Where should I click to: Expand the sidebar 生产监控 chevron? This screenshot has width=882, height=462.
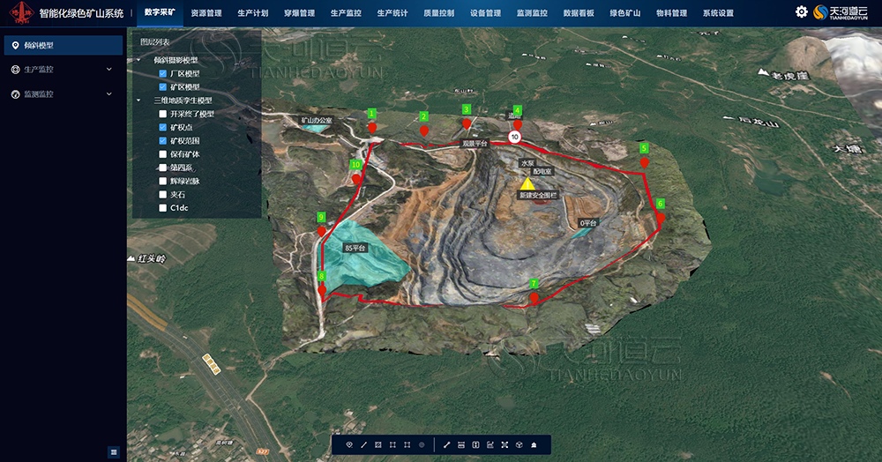tap(109, 69)
